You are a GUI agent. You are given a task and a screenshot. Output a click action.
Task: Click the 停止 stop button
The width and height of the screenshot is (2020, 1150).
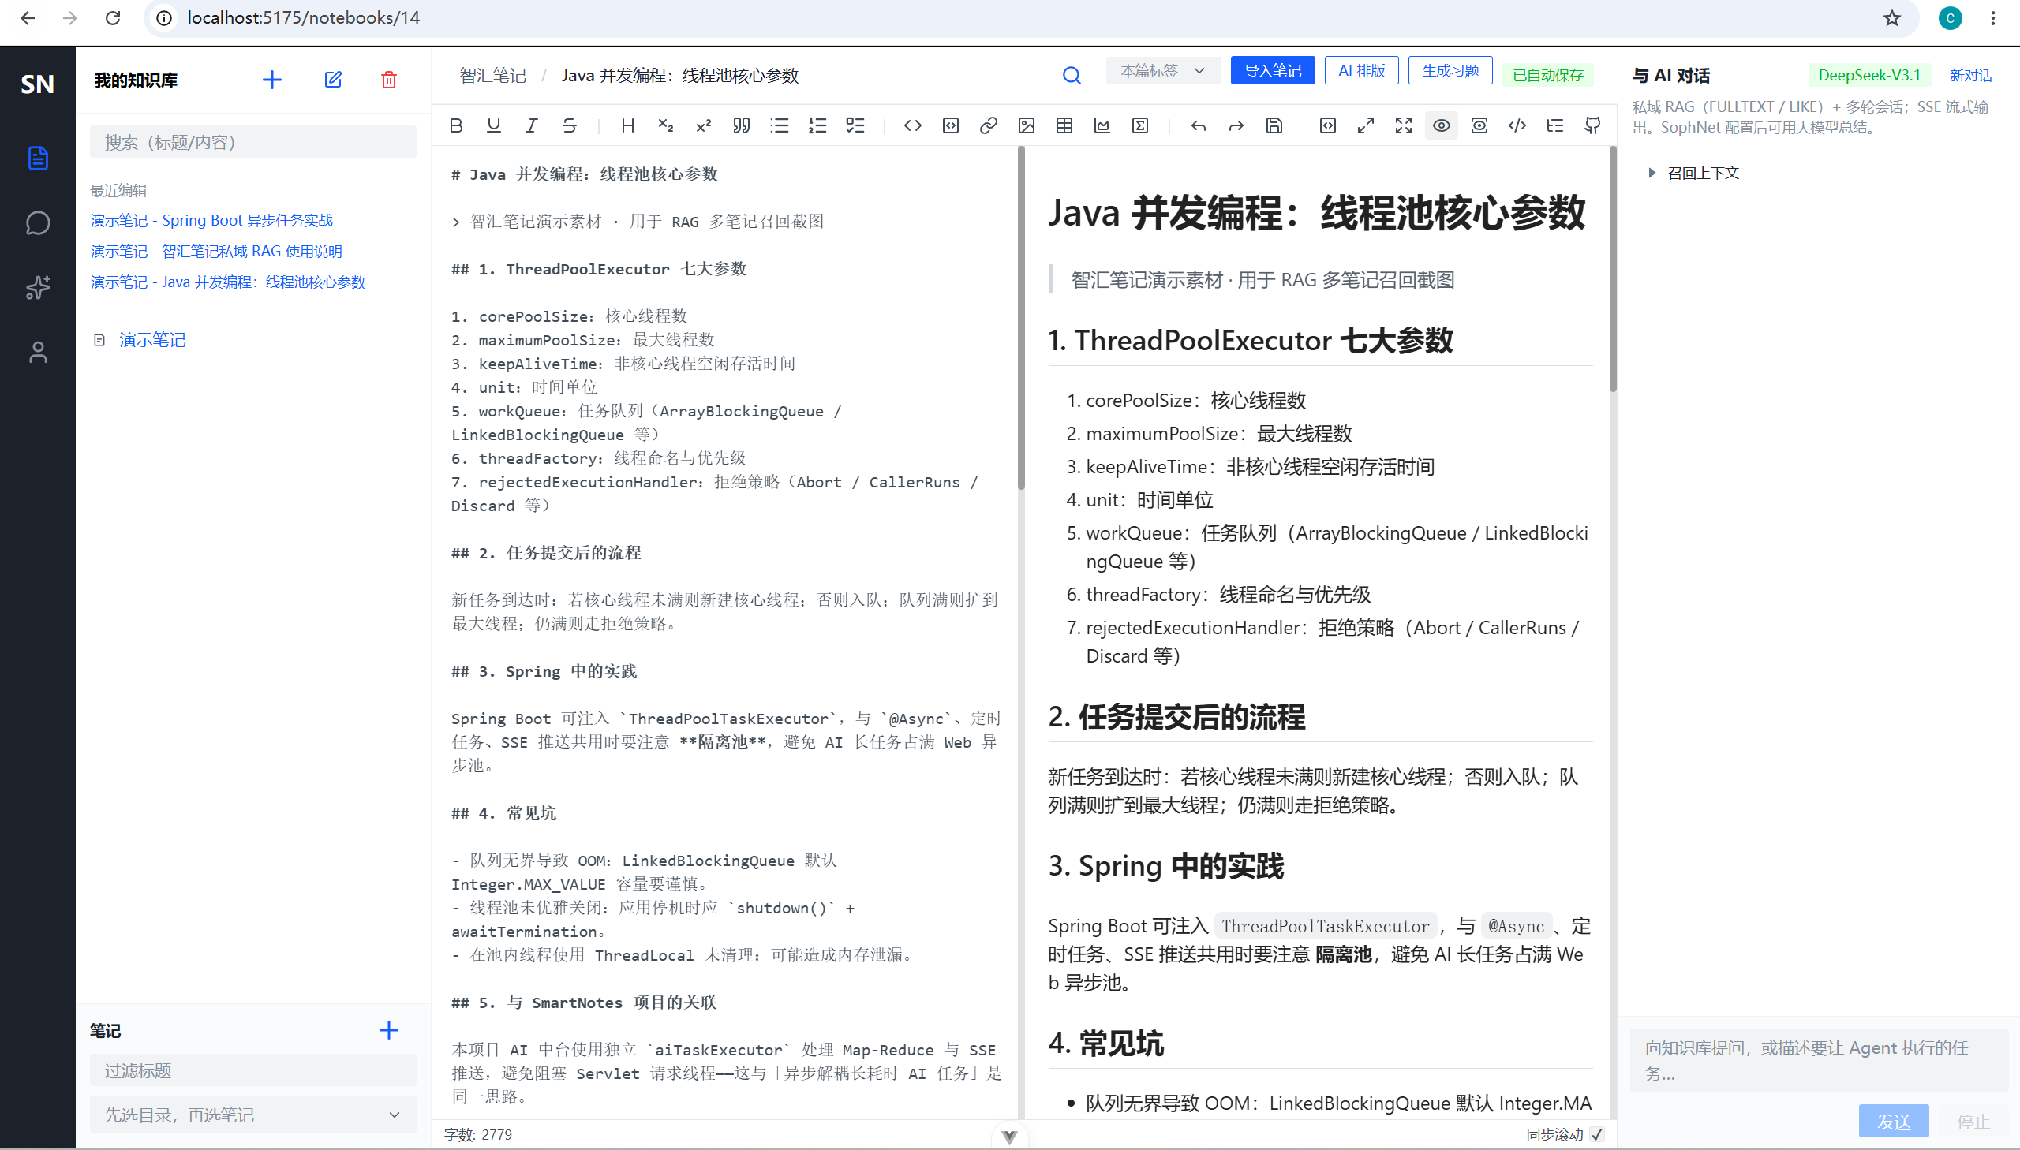1973,1121
